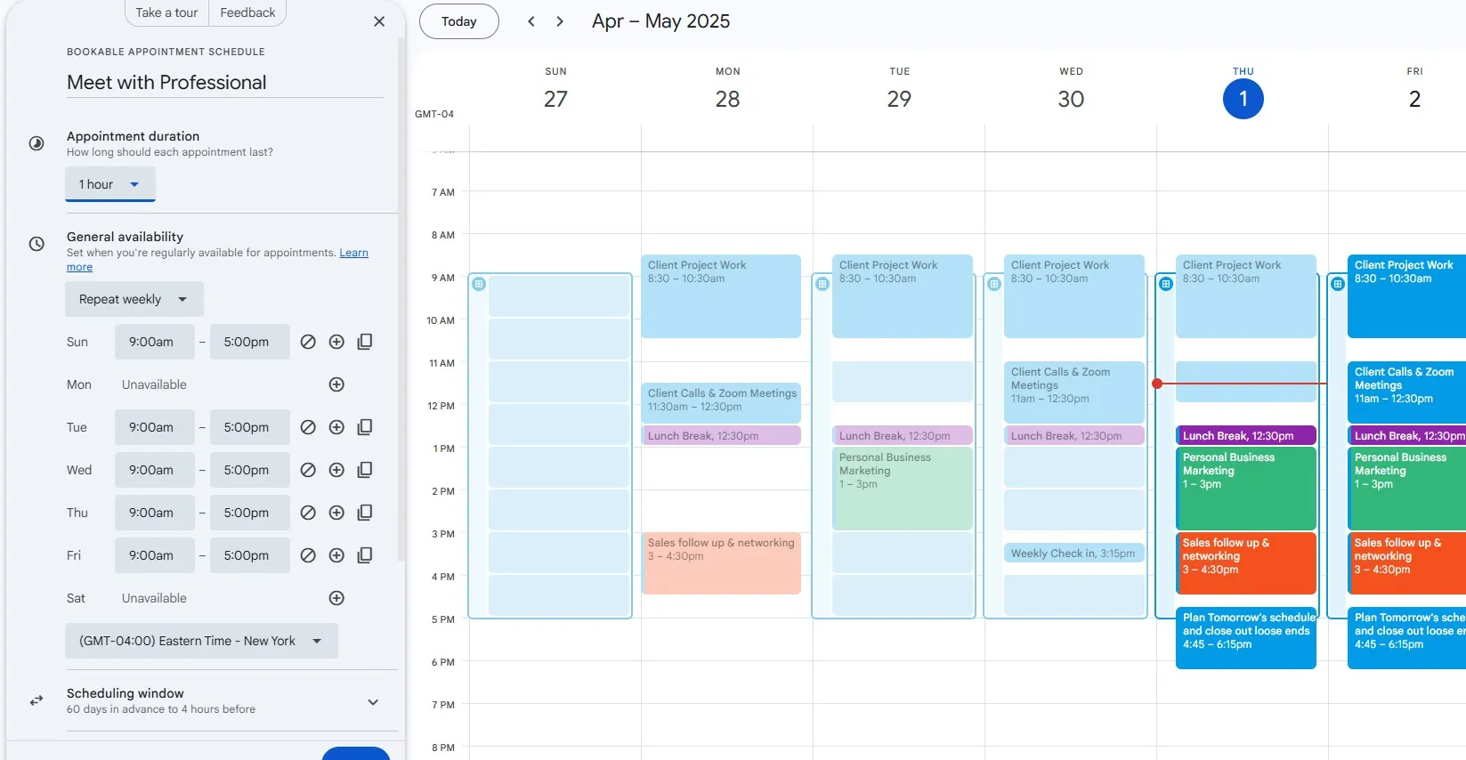Copy Wednesday's time to all days
1466x760 pixels.
[365, 470]
